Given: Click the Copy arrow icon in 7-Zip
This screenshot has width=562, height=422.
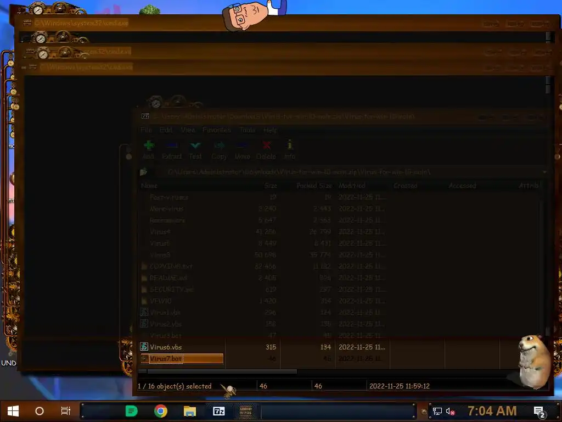Looking at the screenshot, I should (219, 146).
